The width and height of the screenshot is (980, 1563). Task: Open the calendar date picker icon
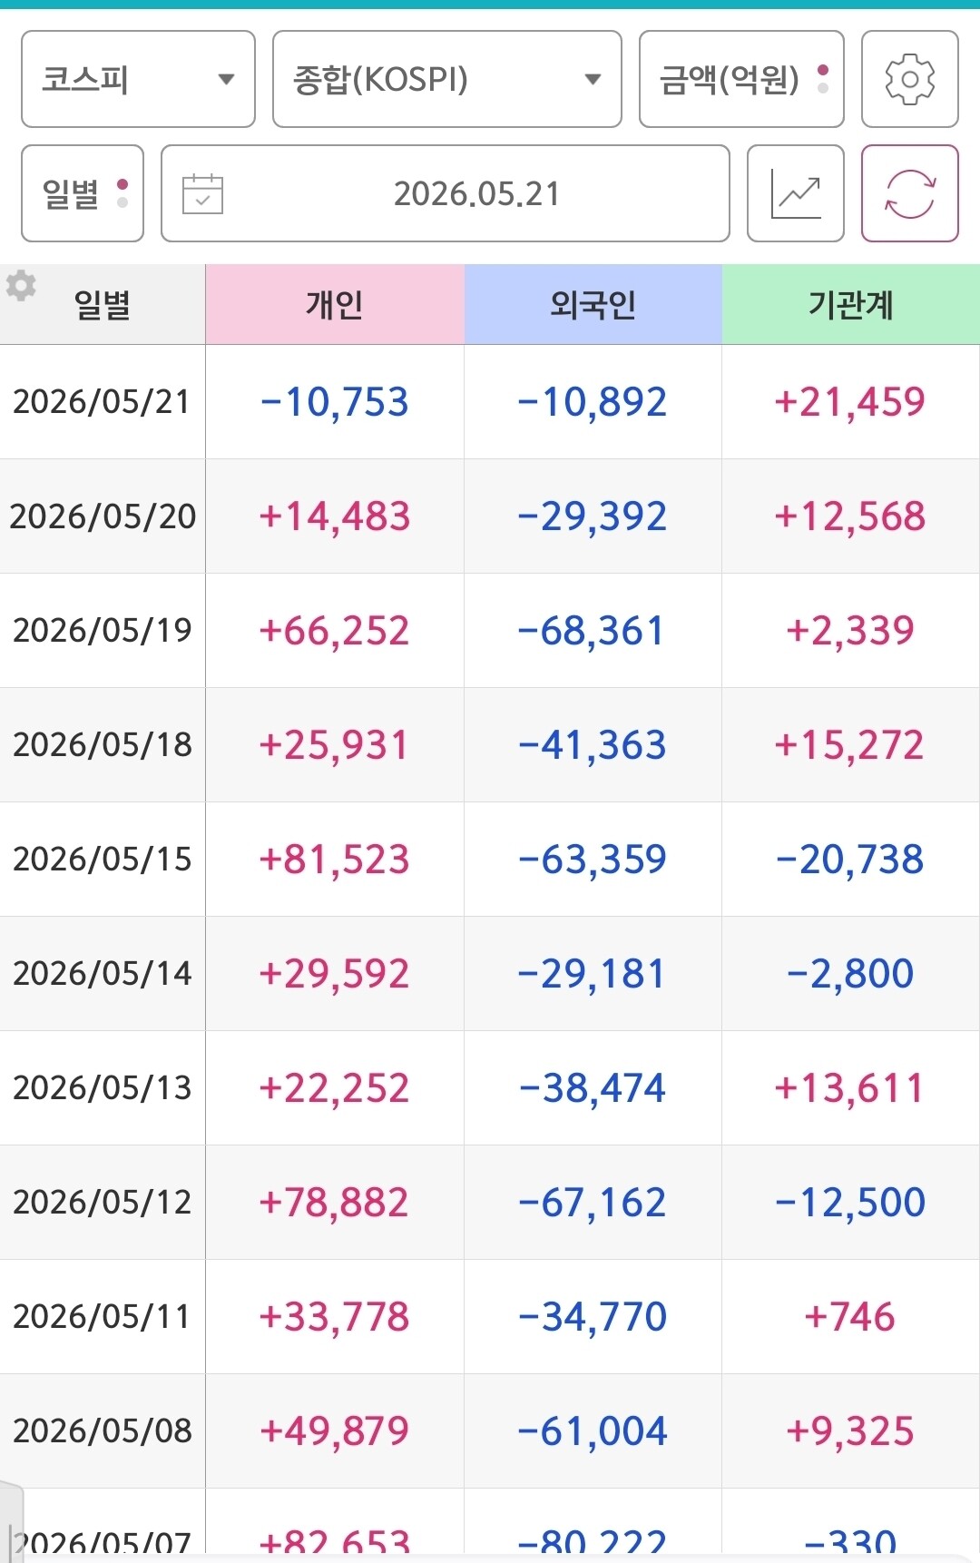202,193
